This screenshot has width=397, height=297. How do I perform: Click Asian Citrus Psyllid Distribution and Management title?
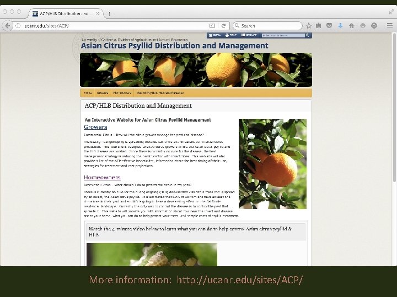(174, 46)
